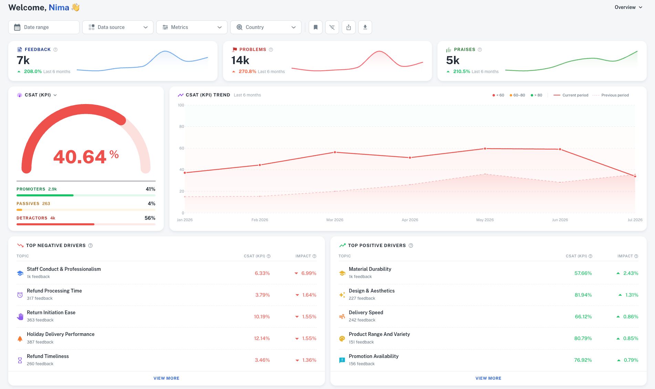Image resolution: width=655 pixels, height=389 pixels.
Task: Click the download icon button
Action: [x=365, y=27]
